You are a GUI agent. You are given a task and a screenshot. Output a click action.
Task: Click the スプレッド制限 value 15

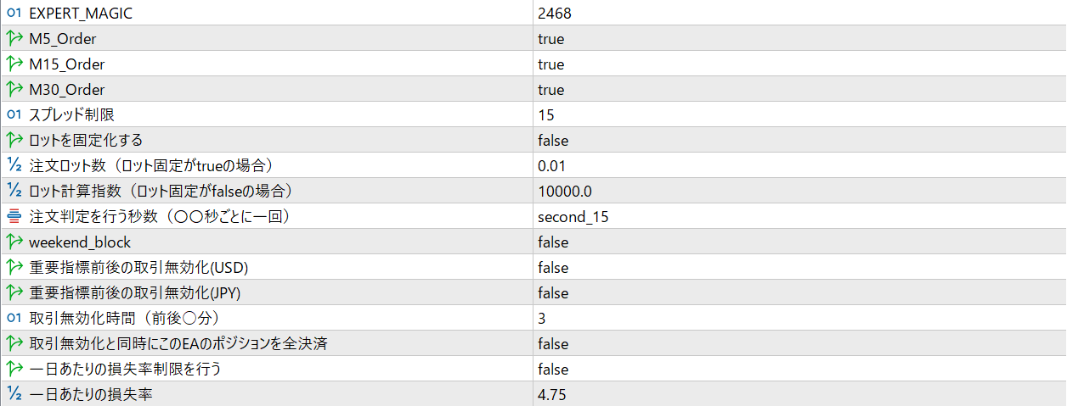(x=546, y=115)
